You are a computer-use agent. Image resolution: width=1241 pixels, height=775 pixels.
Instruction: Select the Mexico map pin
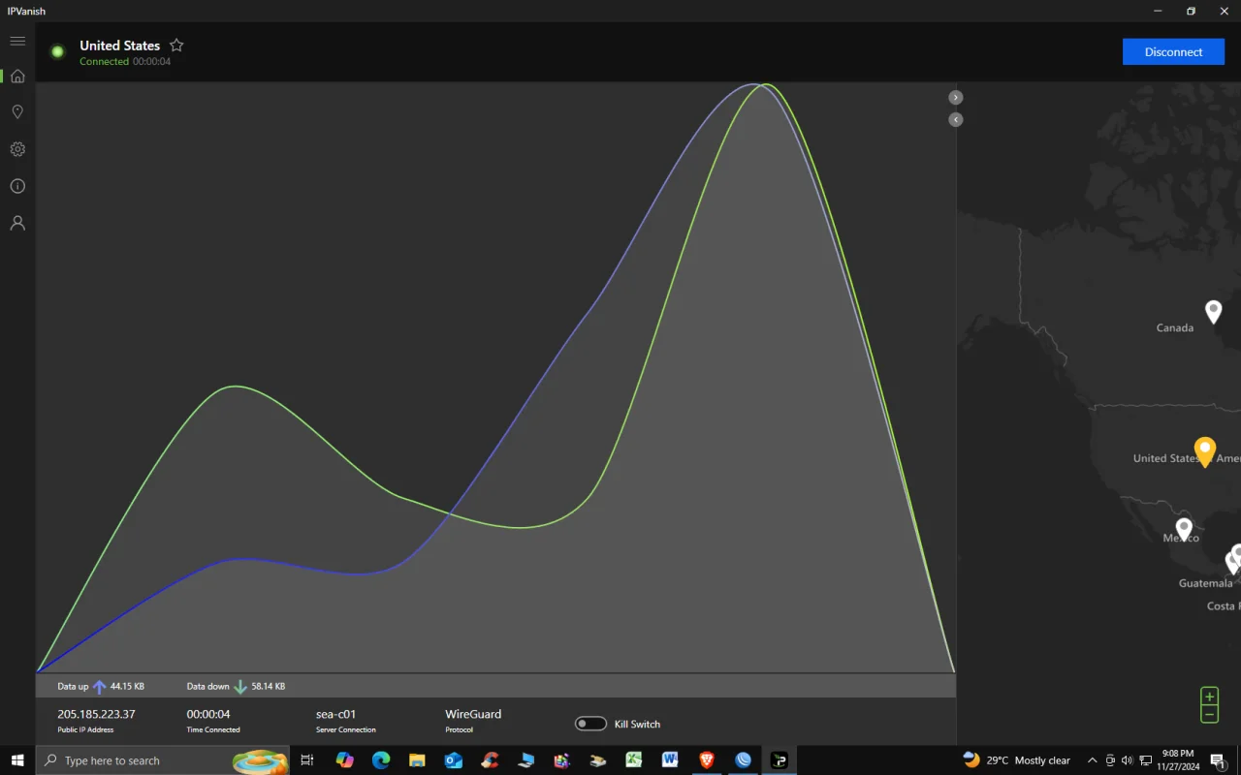pyautogui.click(x=1183, y=529)
